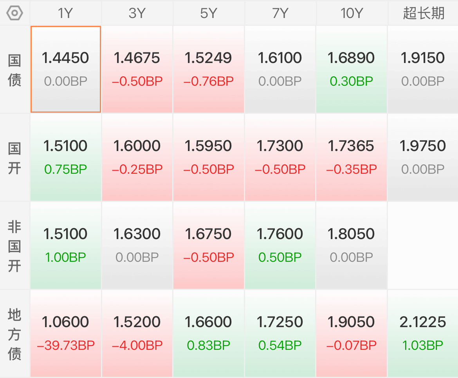The image size is (458, 378).
Task: Open 国开 10Y cell showing 1.7365
Action: pos(352,157)
